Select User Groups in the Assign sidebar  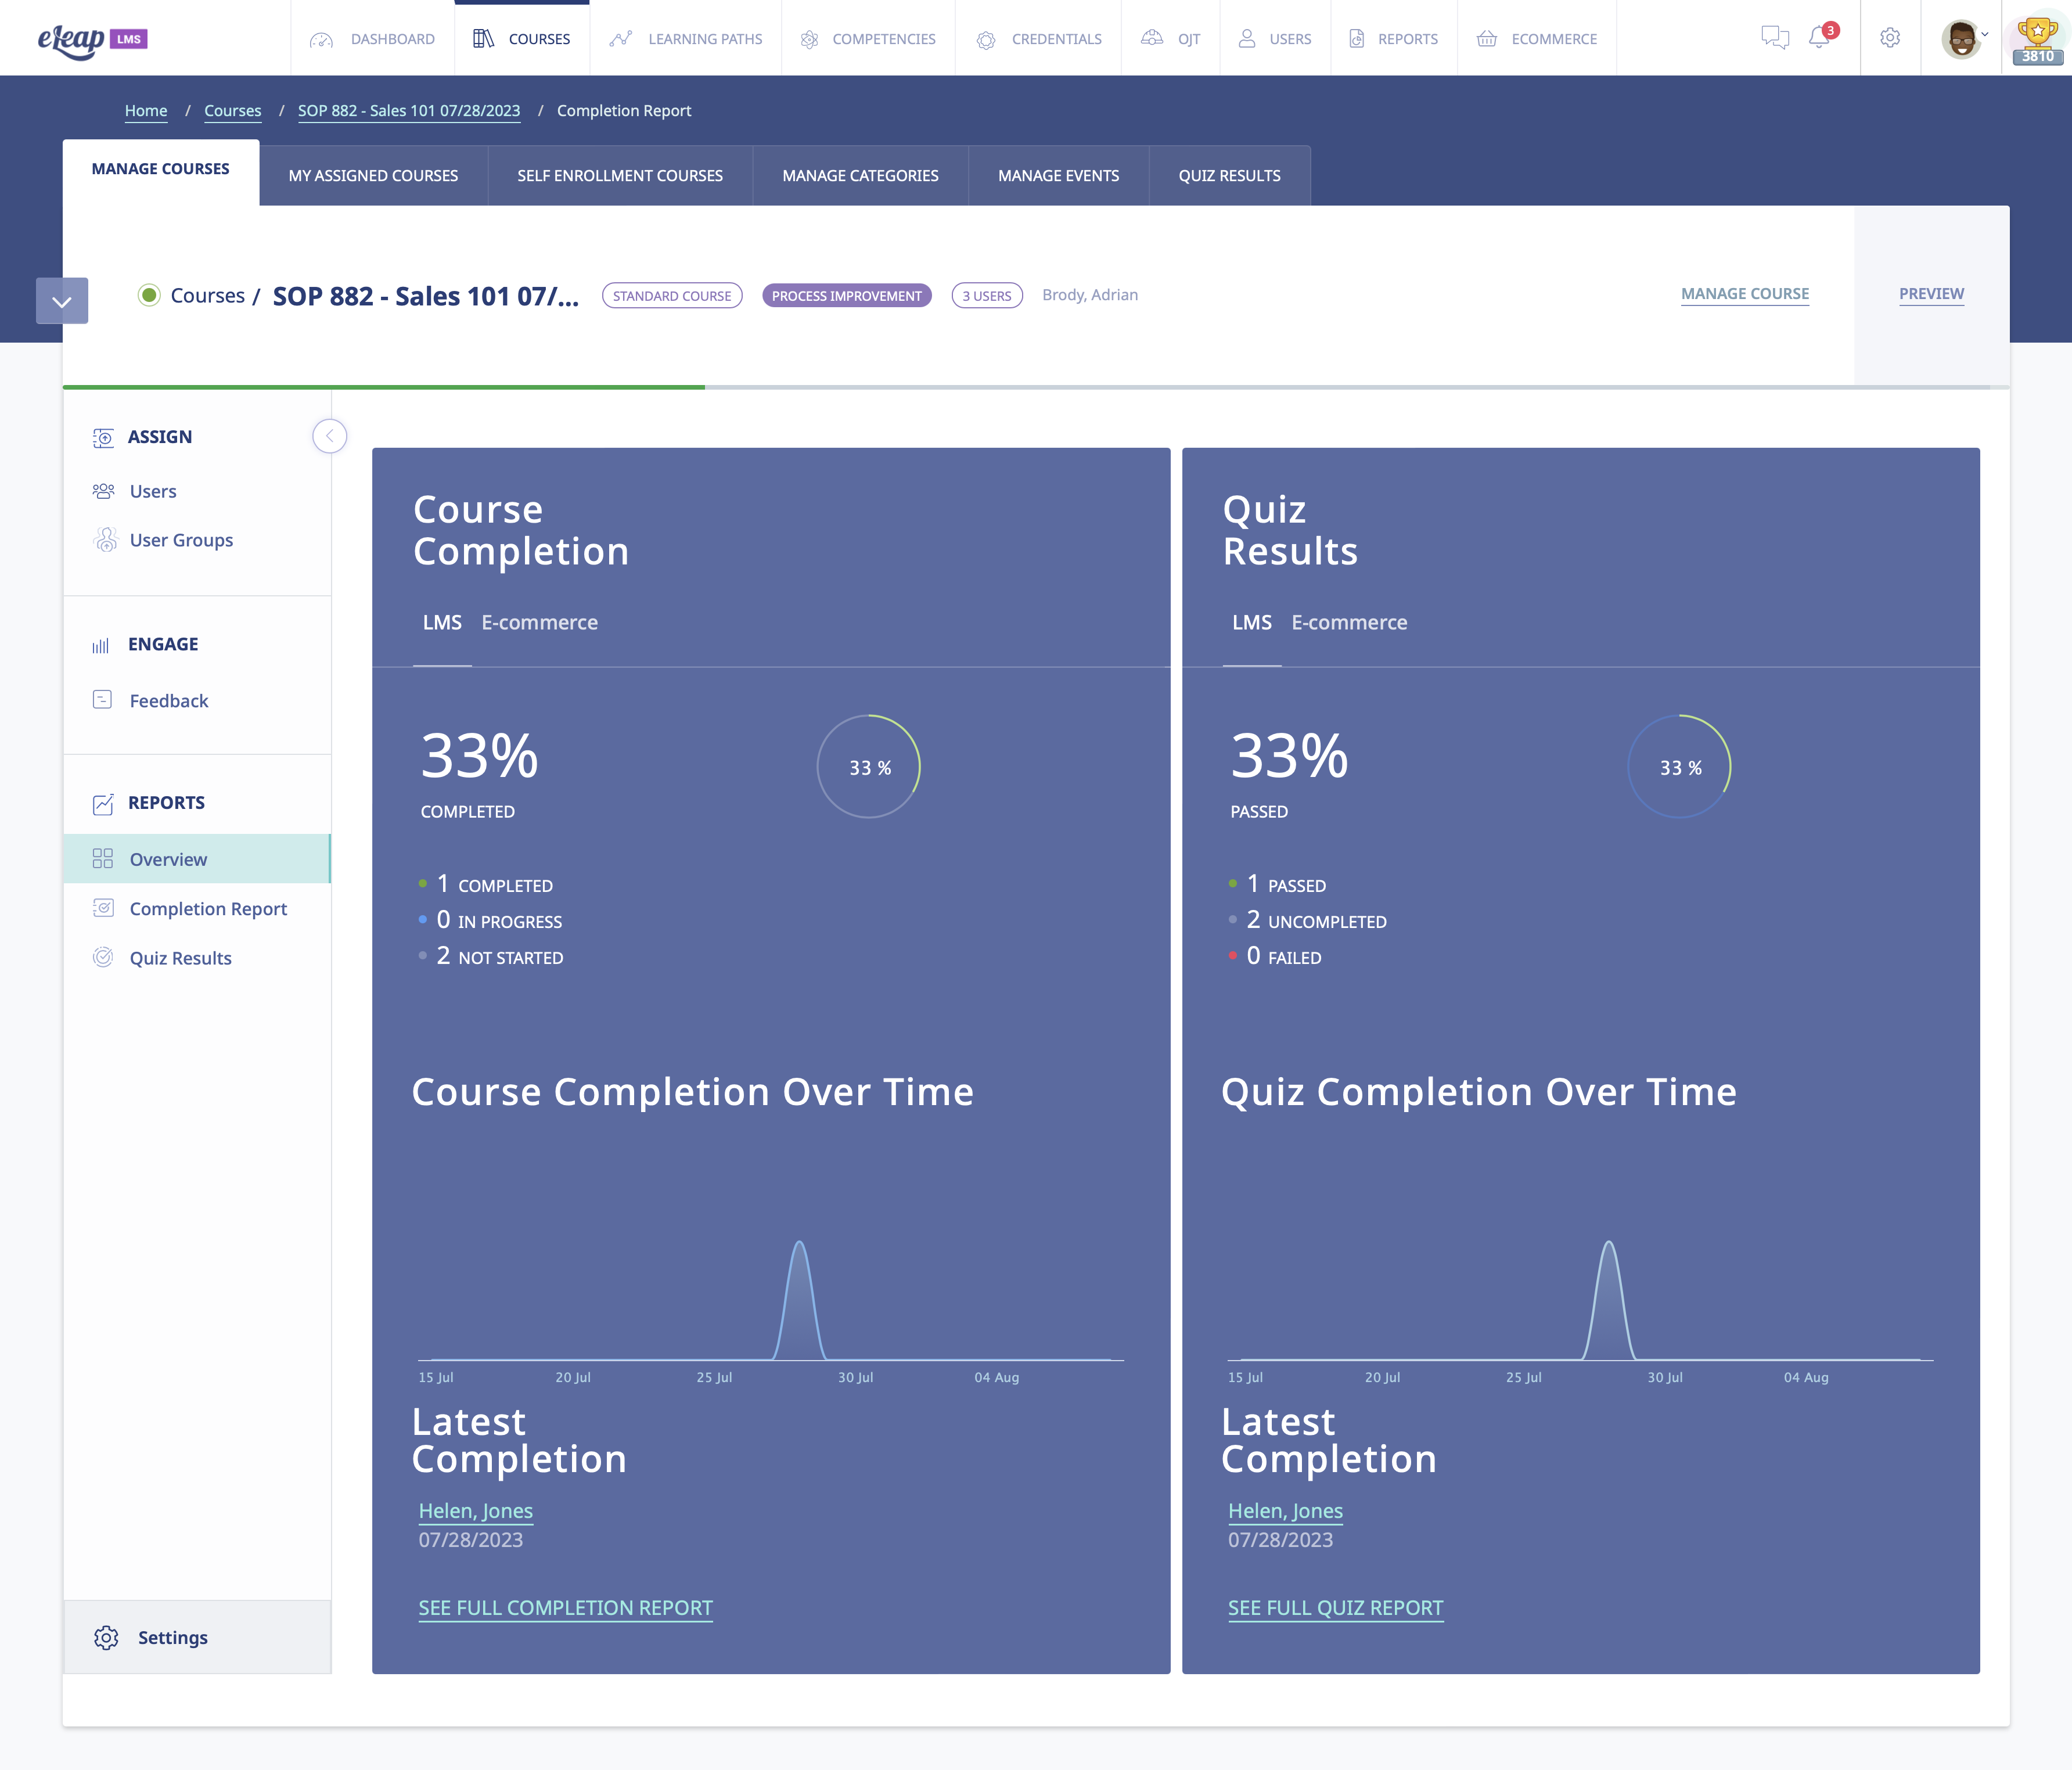[180, 540]
